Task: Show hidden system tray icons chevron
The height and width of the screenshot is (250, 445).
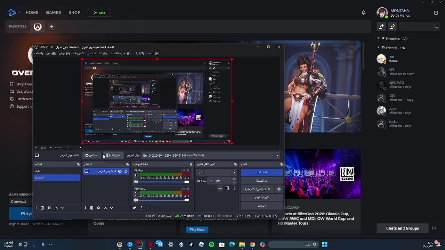Action: pos(50,245)
